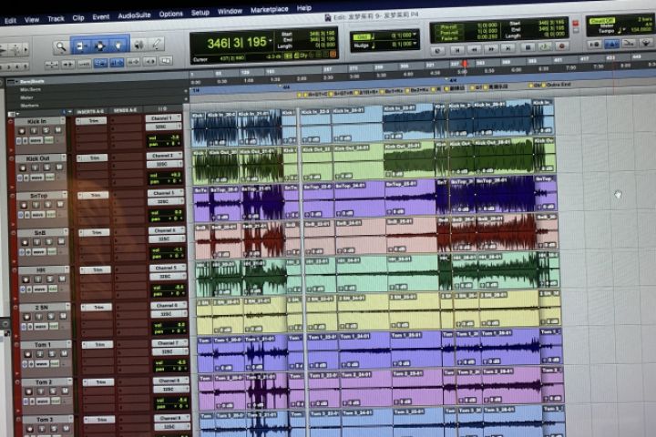
Task: Select the Grabber hand tool
Action: (x=118, y=45)
